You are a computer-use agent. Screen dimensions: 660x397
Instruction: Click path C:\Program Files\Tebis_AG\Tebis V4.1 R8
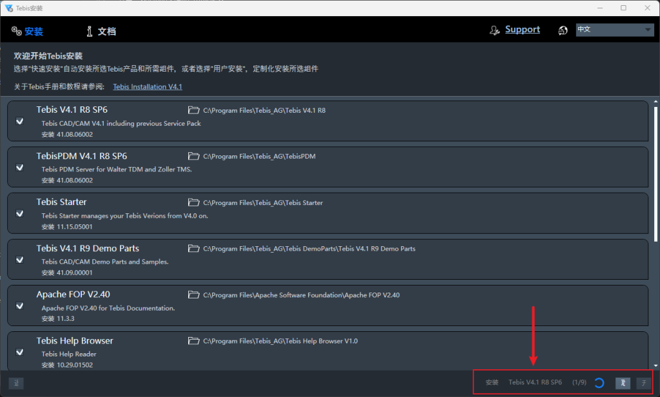pos(264,111)
